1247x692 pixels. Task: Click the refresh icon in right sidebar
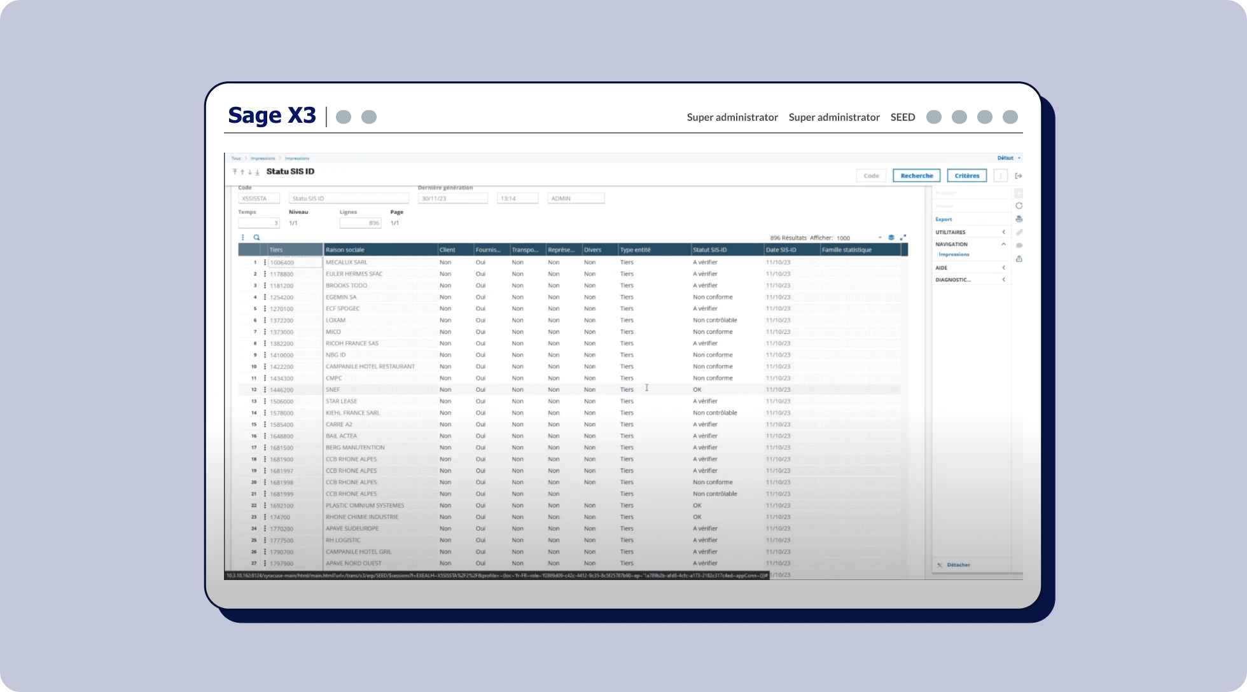pos(1019,206)
